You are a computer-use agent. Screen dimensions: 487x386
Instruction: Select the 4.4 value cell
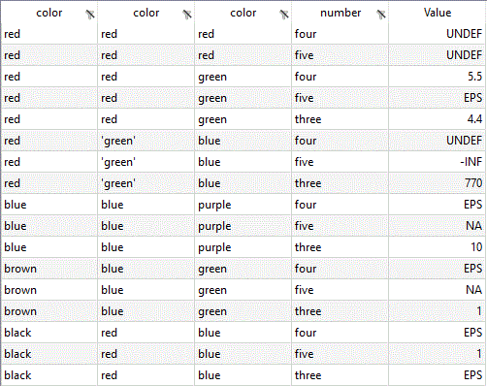(437, 119)
